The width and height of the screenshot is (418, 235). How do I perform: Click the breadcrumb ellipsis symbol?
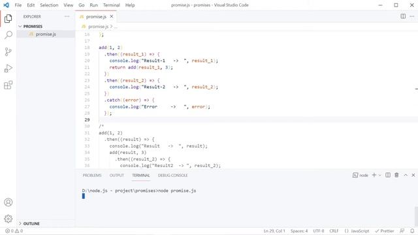click(116, 27)
